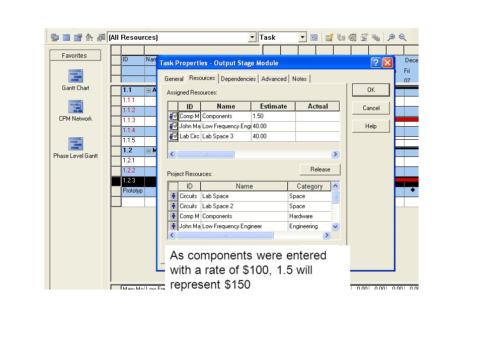The height and width of the screenshot is (362, 483).
Task: Click down arrow of Project Resources list
Action: click(336, 227)
